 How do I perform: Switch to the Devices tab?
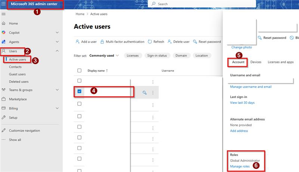[x=256, y=62]
